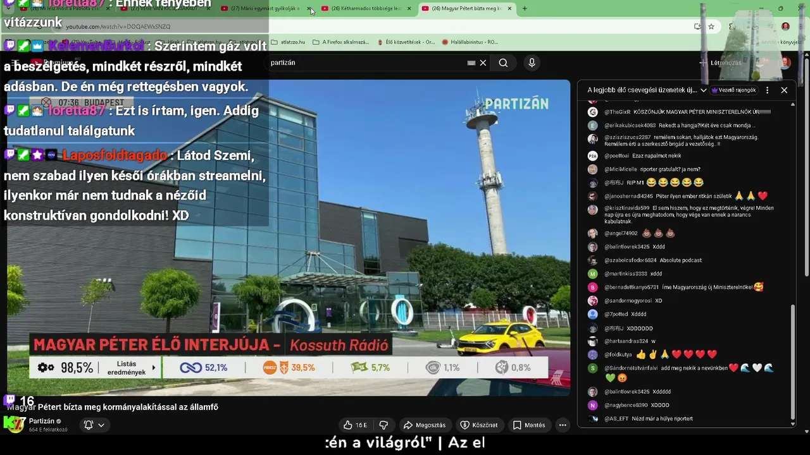The image size is (810, 455).
Task: Click username @angel74902 in chat
Action: pos(621,233)
